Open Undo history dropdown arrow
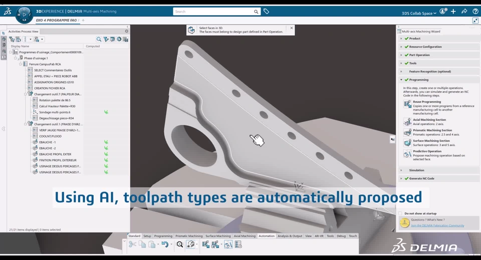This screenshot has width=481, height=260. (x=171, y=244)
